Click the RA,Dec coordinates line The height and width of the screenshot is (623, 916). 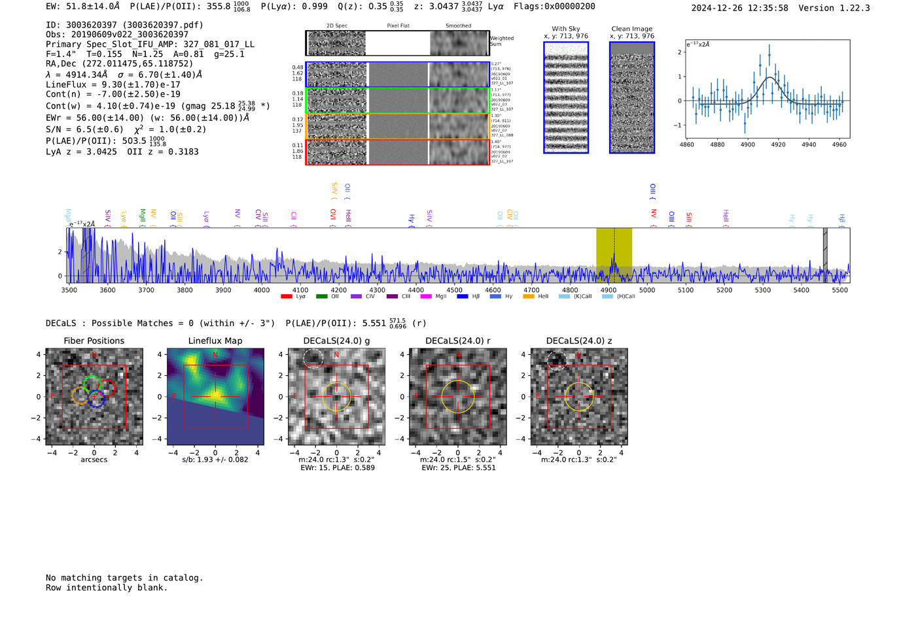(x=119, y=63)
